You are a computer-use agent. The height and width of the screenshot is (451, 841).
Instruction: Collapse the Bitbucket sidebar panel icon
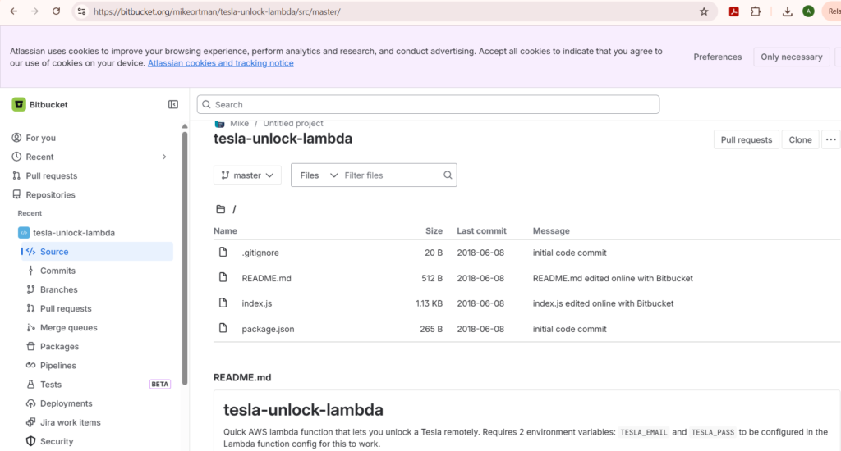click(x=172, y=104)
